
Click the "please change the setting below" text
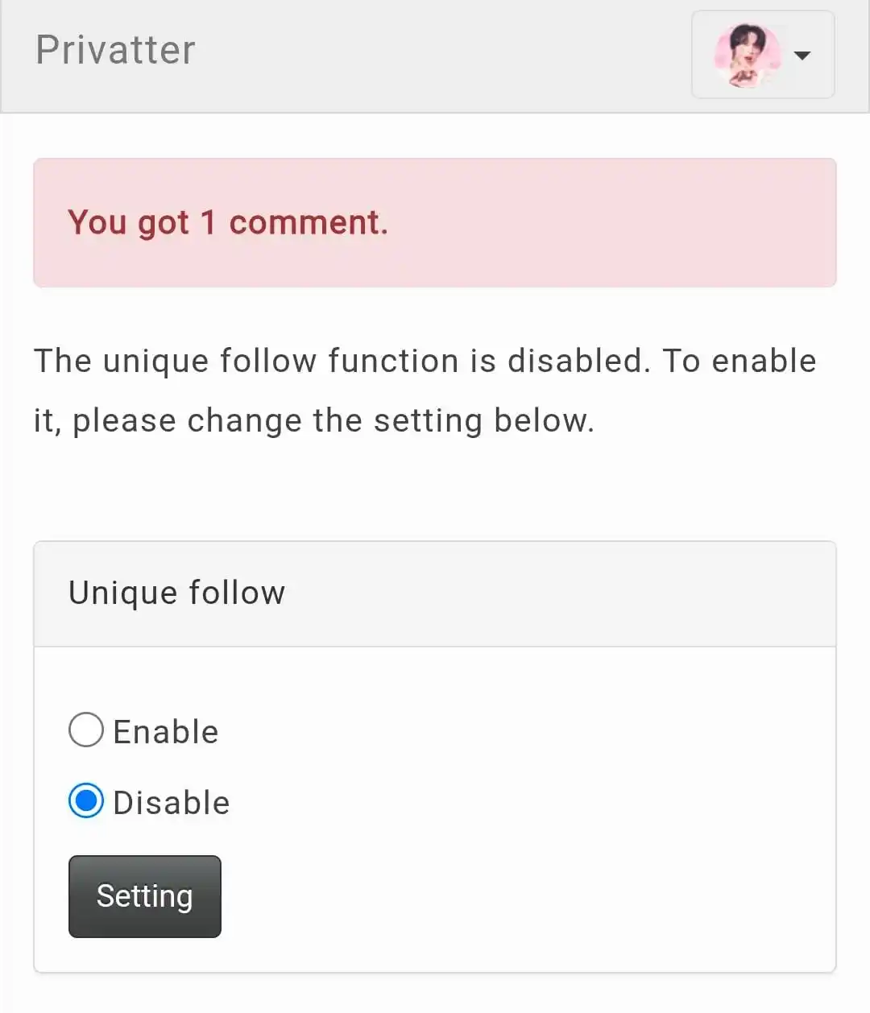pos(333,420)
